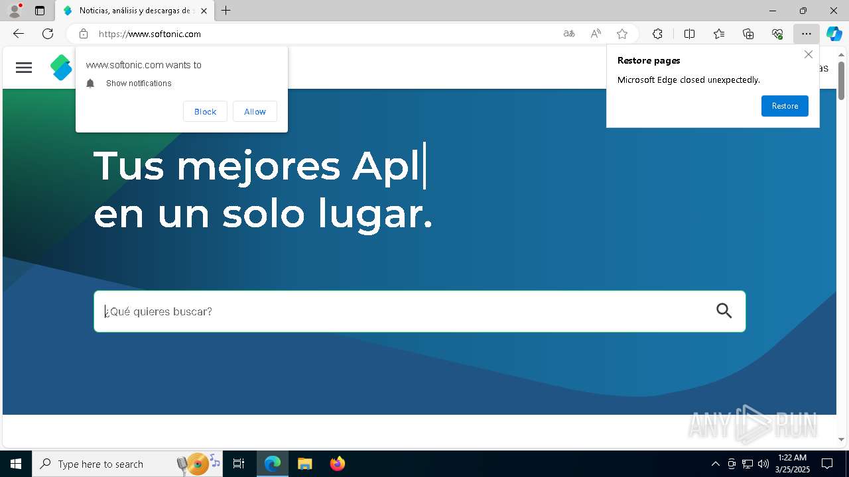849x477 pixels.
Task: Open the Favorites list icon
Action: [719, 34]
